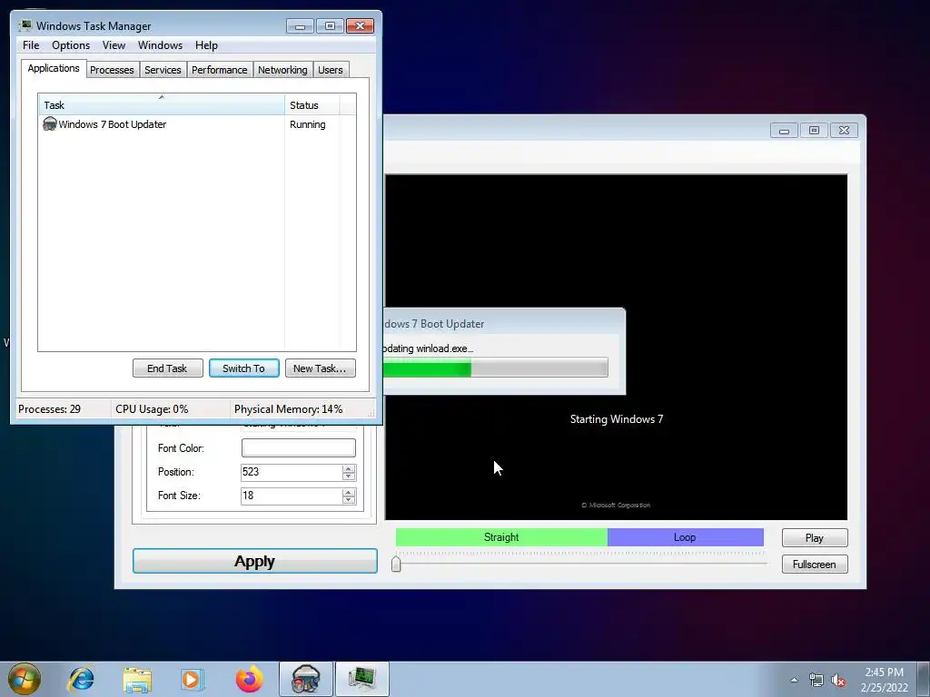This screenshot has height=697, width=930.
Task: Increase the Font Size value
Action: tap(349, 492)
